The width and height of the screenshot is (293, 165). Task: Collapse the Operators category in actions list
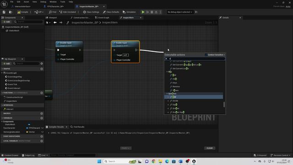pyautogui.click(x=167, y=93)
